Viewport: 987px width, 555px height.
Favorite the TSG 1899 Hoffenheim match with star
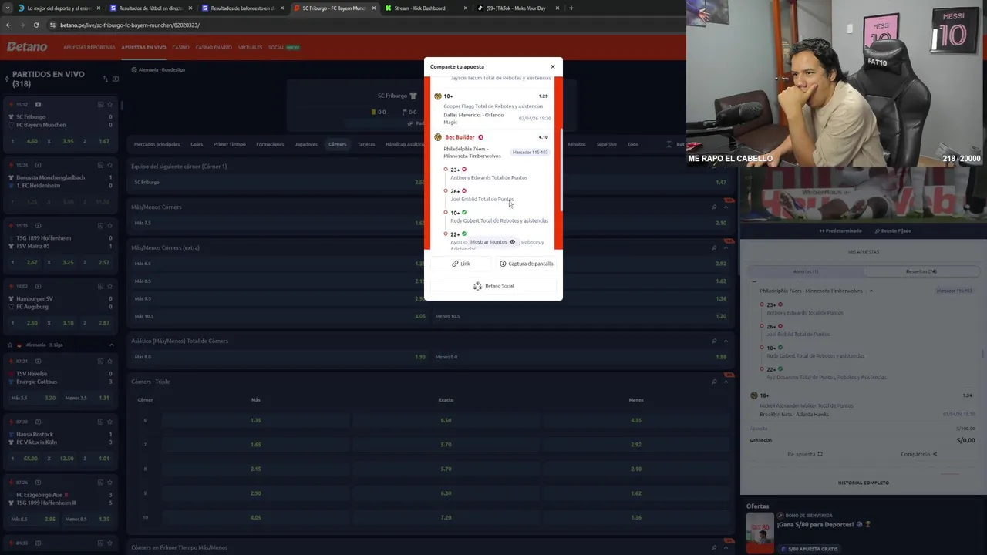[110, 226]
